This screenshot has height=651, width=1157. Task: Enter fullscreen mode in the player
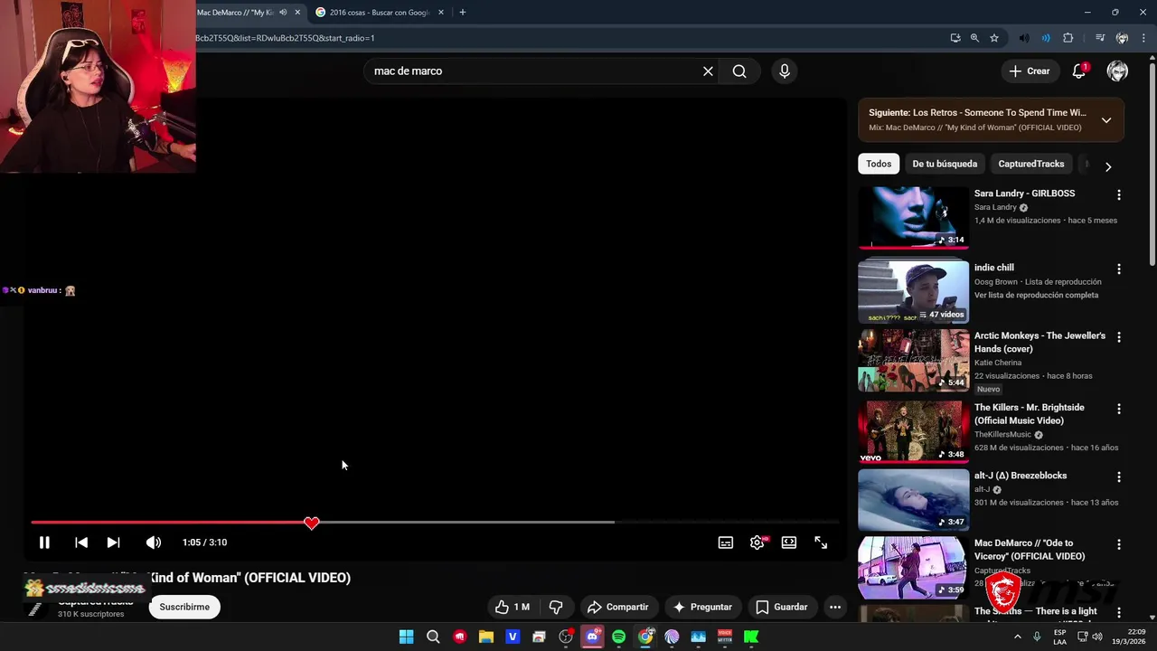[x=821, y=542]
